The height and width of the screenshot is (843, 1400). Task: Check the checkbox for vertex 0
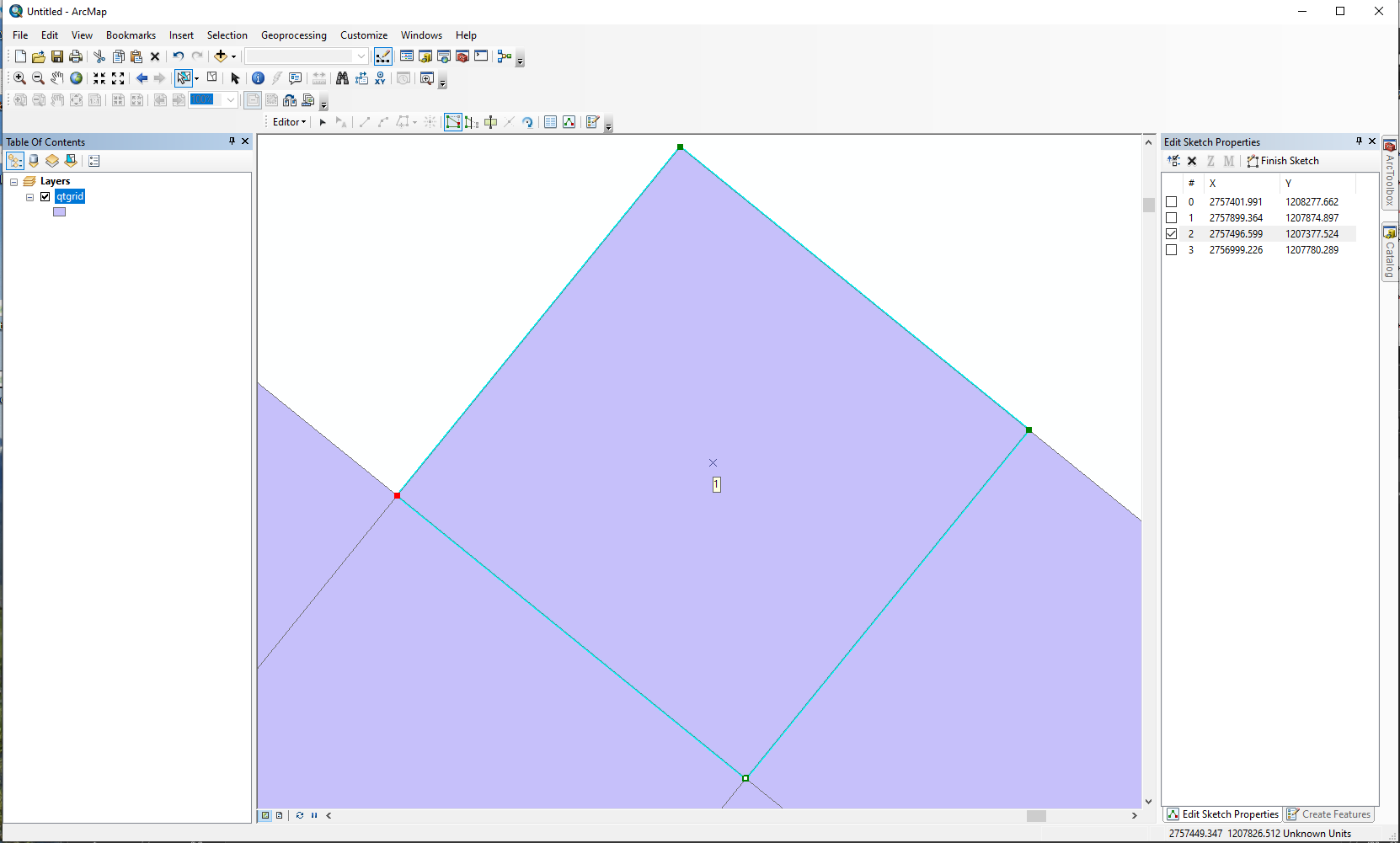pos(1173,201)
